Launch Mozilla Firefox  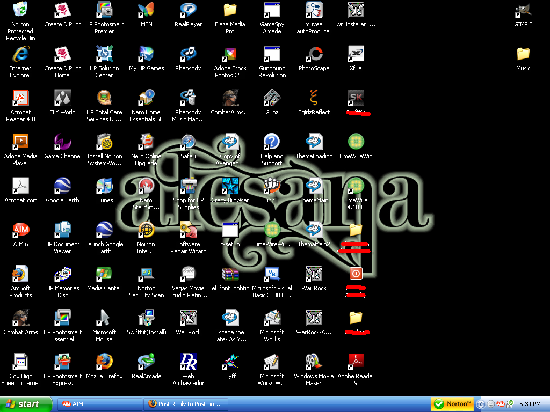[x=104, y=362]
